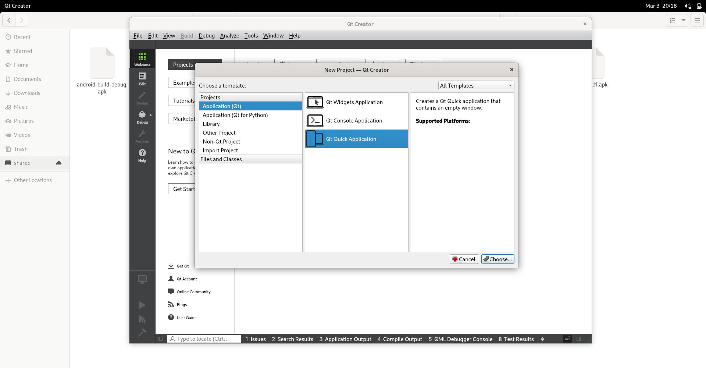This screenshot has height=368, width=706.
Task: Go back in Files window
Action: (x=9, y=20)
